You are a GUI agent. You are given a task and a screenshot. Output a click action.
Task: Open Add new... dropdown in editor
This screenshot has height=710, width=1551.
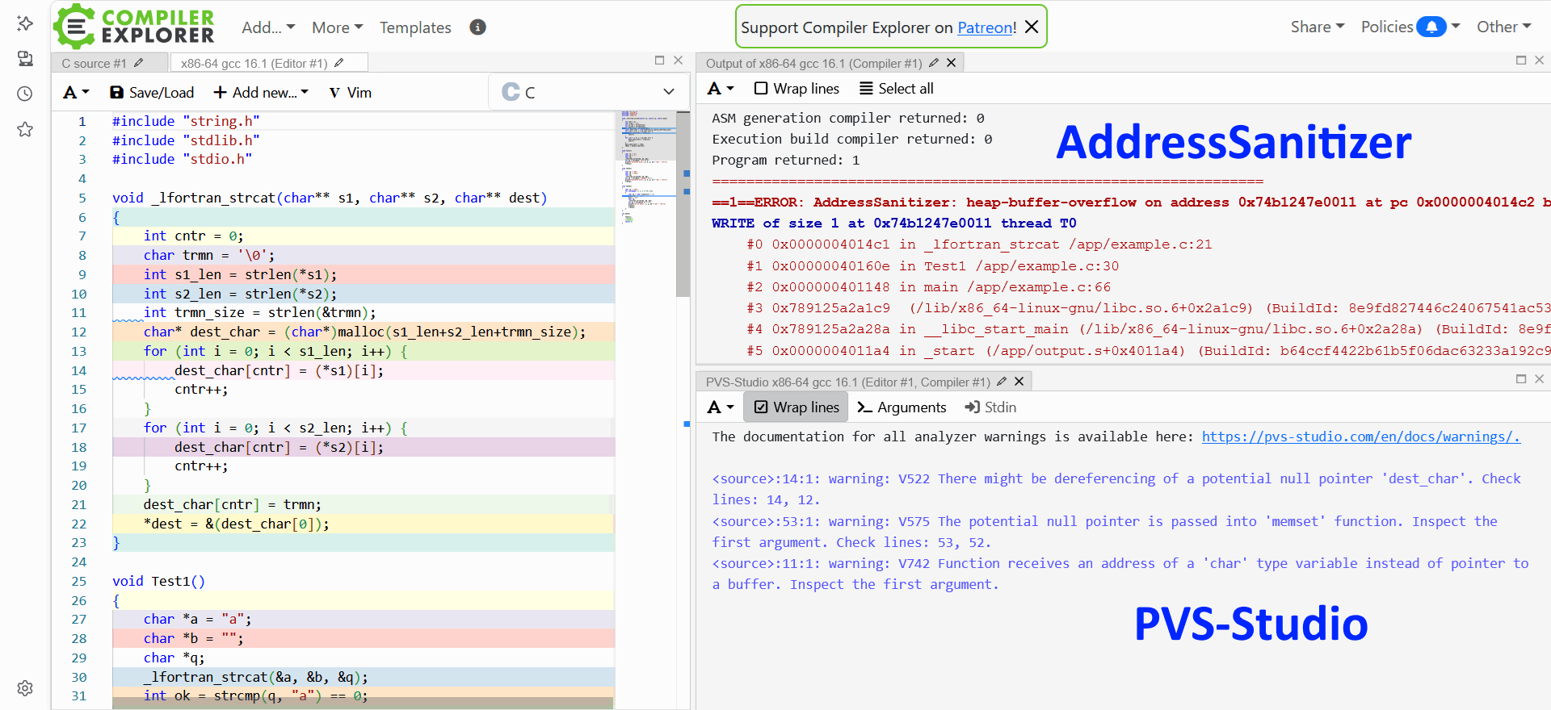(x=261, y=93)
